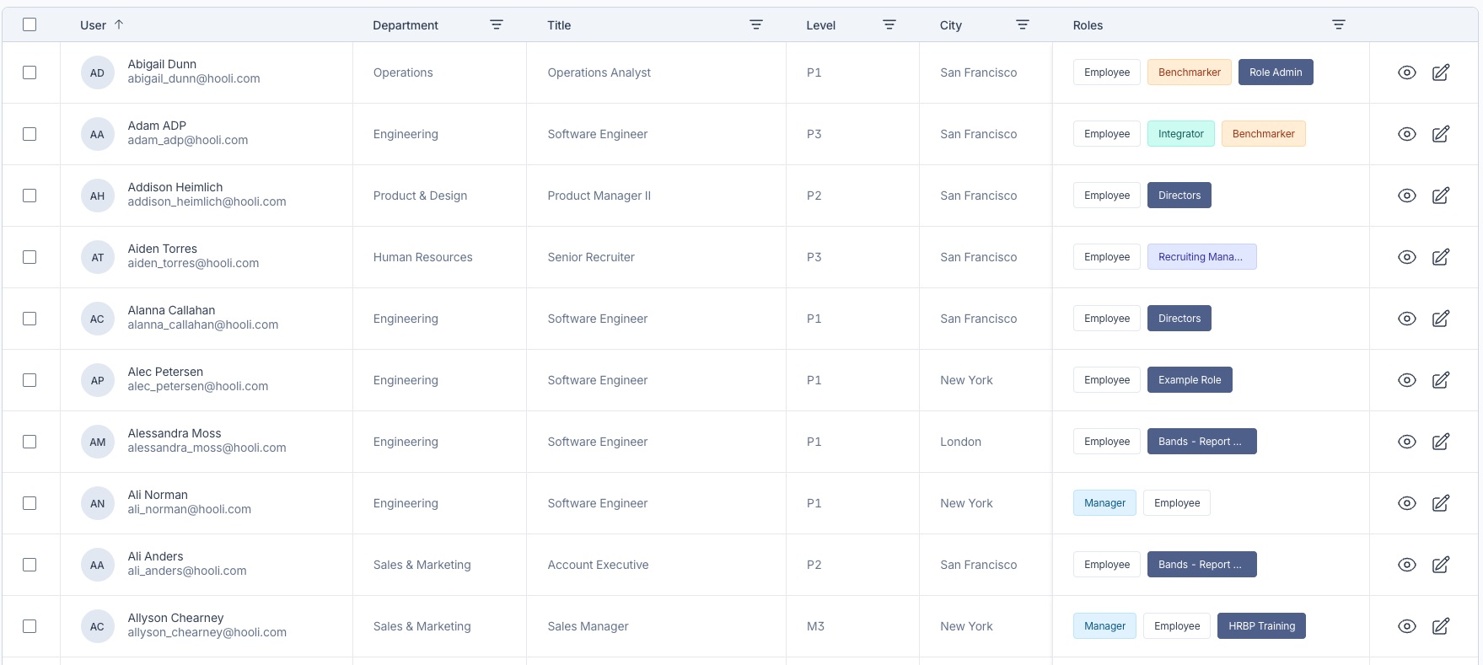Click the Role Admin badge for Abigail Dunn
Image resolution: width=1483 pixels, height=665 pixels.
click(1275, 72)
